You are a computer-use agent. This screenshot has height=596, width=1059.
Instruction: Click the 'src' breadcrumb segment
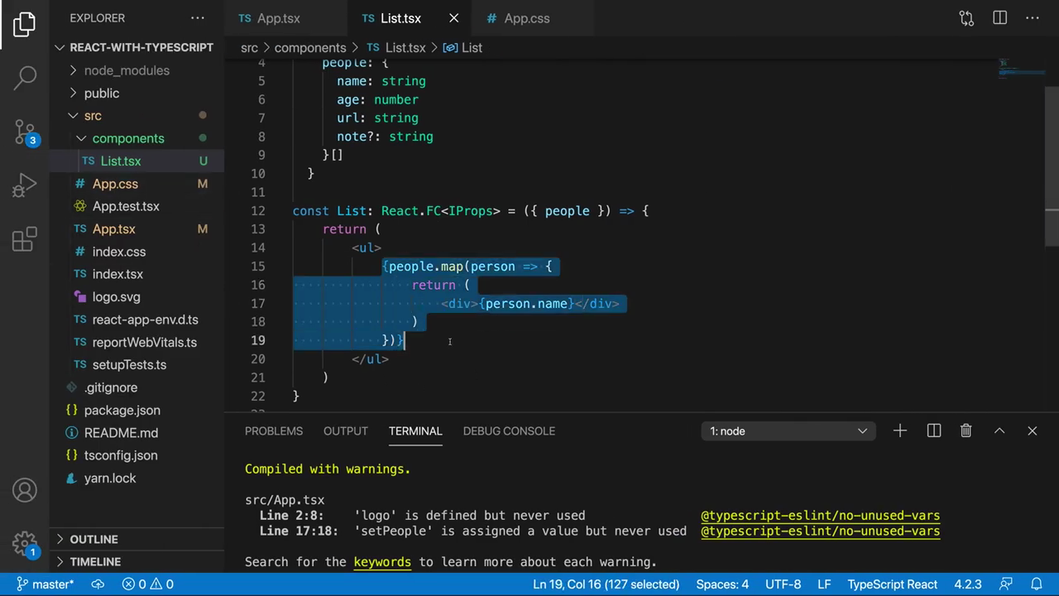pyautogui.click(x=249, y=47)
